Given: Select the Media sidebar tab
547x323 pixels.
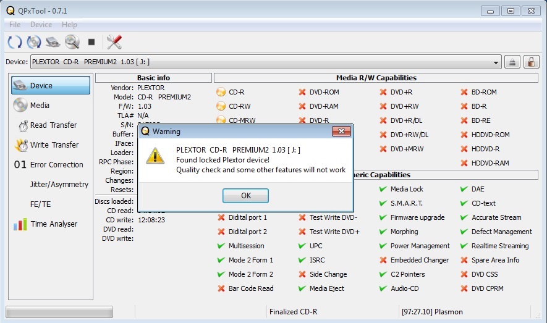Looking at the screenshot, I should click(51, 105).
